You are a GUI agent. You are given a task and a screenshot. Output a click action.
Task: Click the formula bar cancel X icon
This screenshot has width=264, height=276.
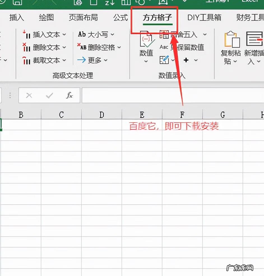[x=29, y=96]
